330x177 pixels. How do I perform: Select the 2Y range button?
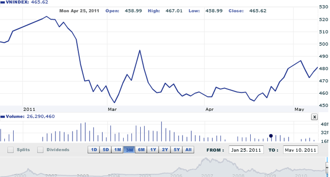pyautogui.click(x=165, y=150)
